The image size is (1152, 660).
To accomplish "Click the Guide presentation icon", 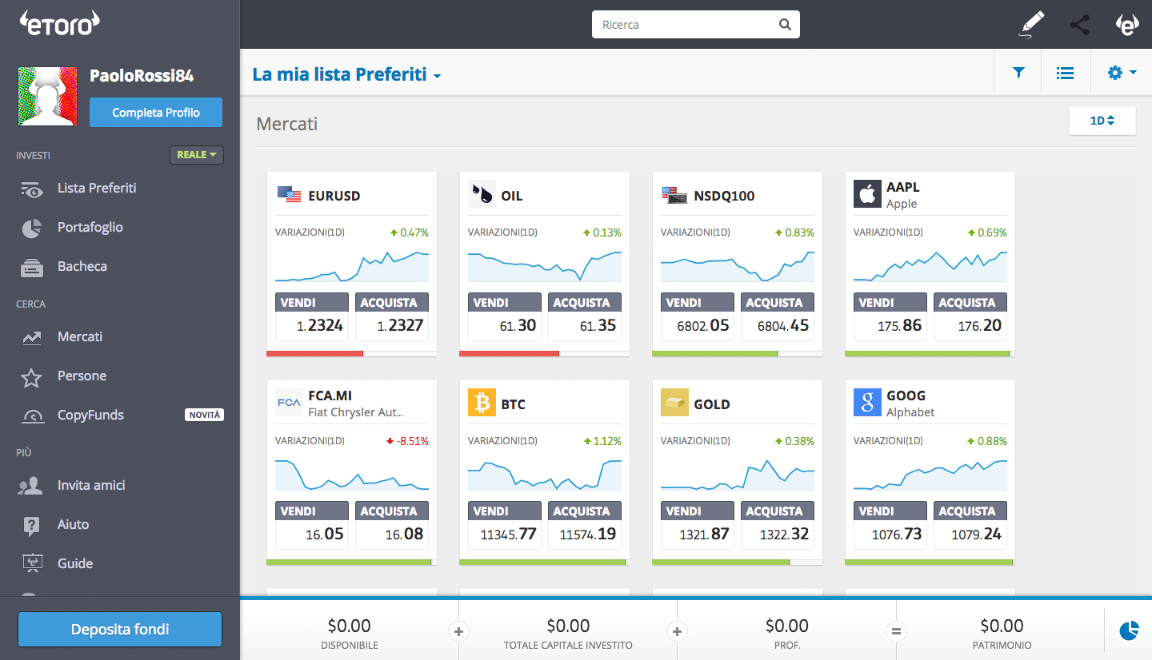I will [31, 563].
